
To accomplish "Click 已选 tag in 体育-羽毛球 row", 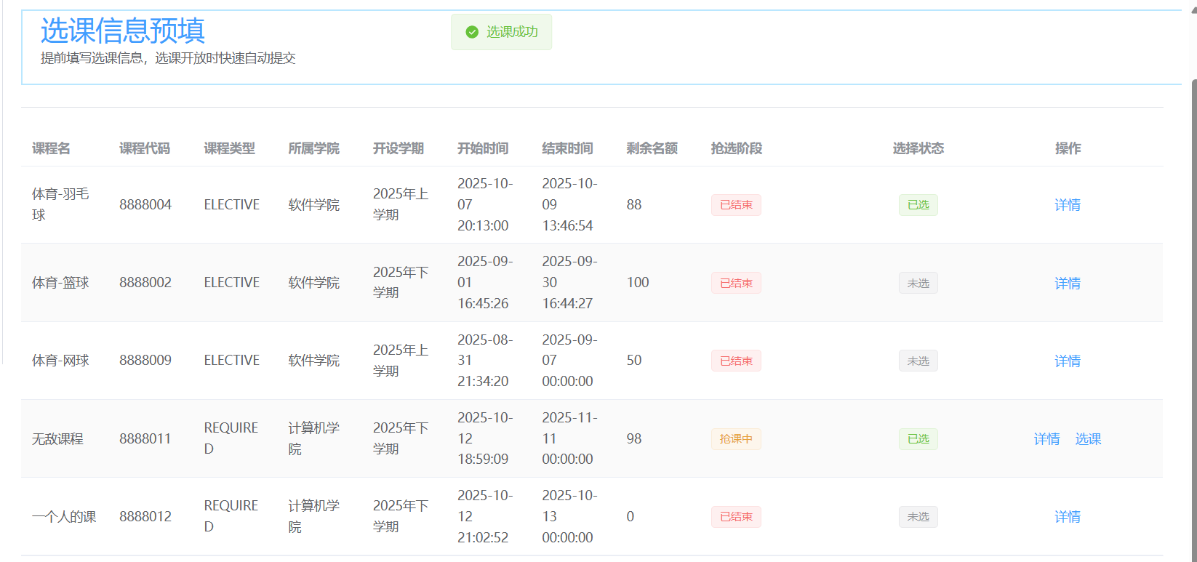I will click(918, 205).
